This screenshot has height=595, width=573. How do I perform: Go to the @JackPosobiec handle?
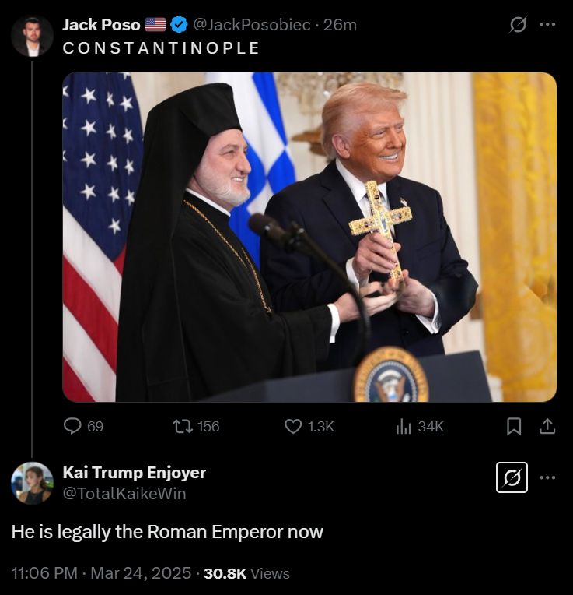pyautogui.click(x=252, y=25)
